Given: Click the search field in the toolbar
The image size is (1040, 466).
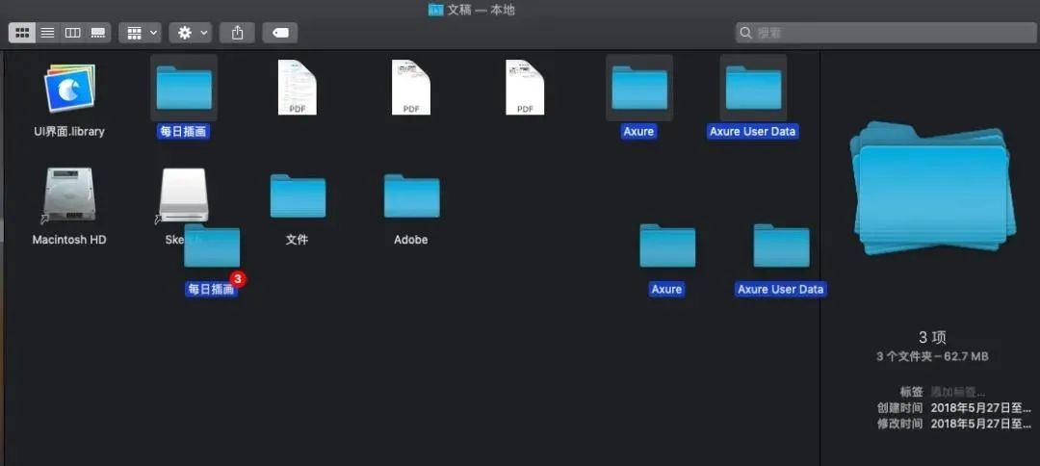Looking at the screenshot, I should click(x=881, y=33).
